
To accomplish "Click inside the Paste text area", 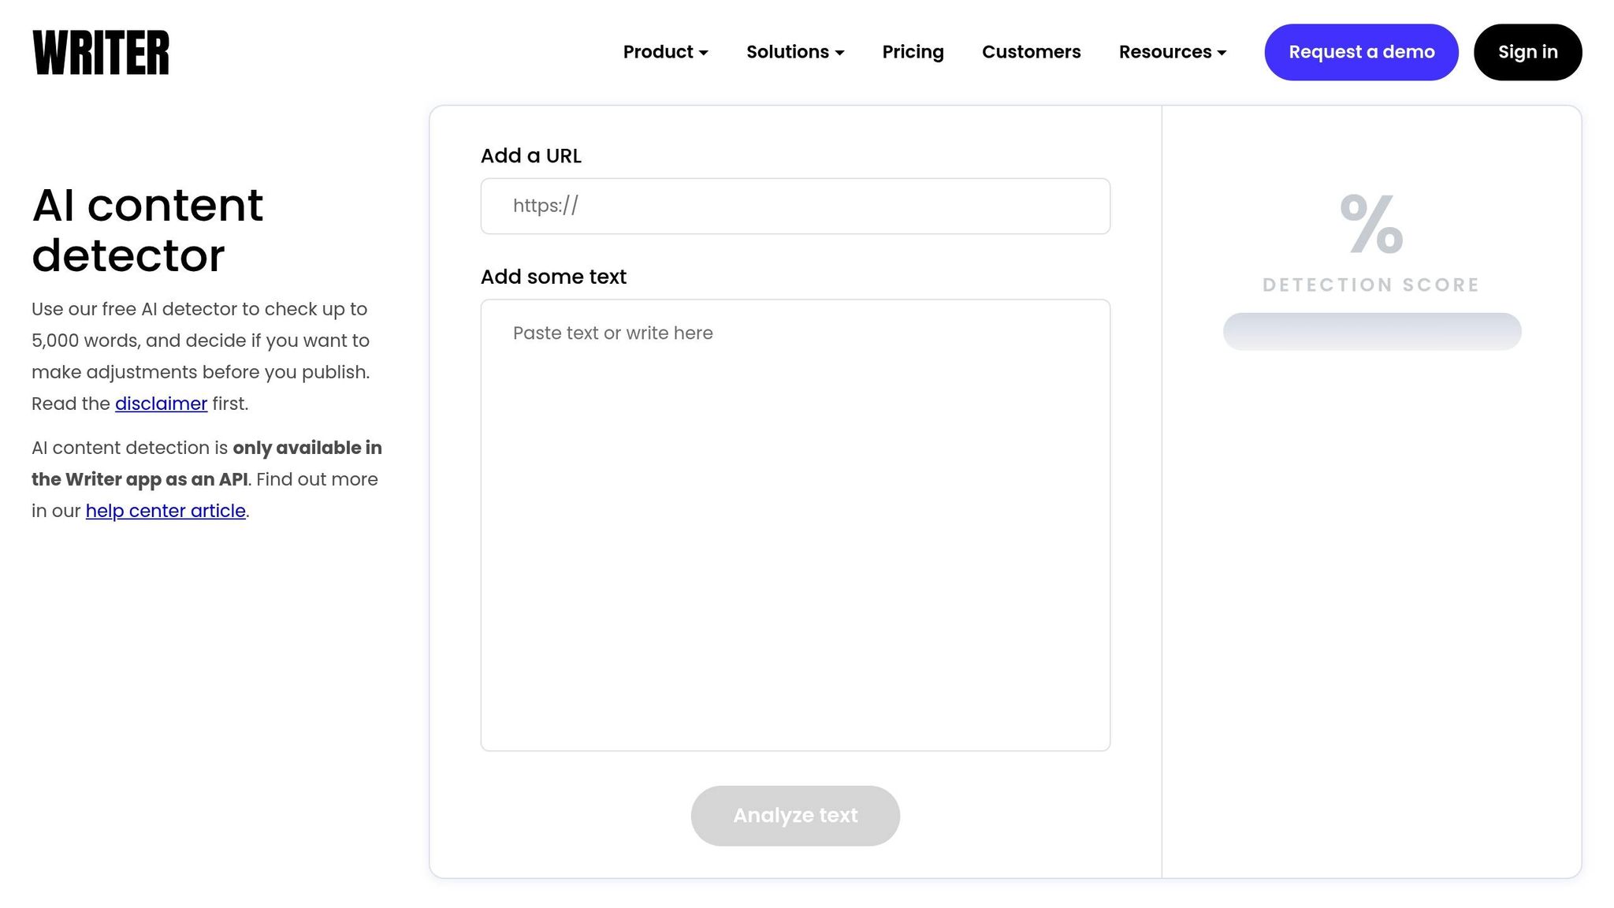I will coord(795,524).
